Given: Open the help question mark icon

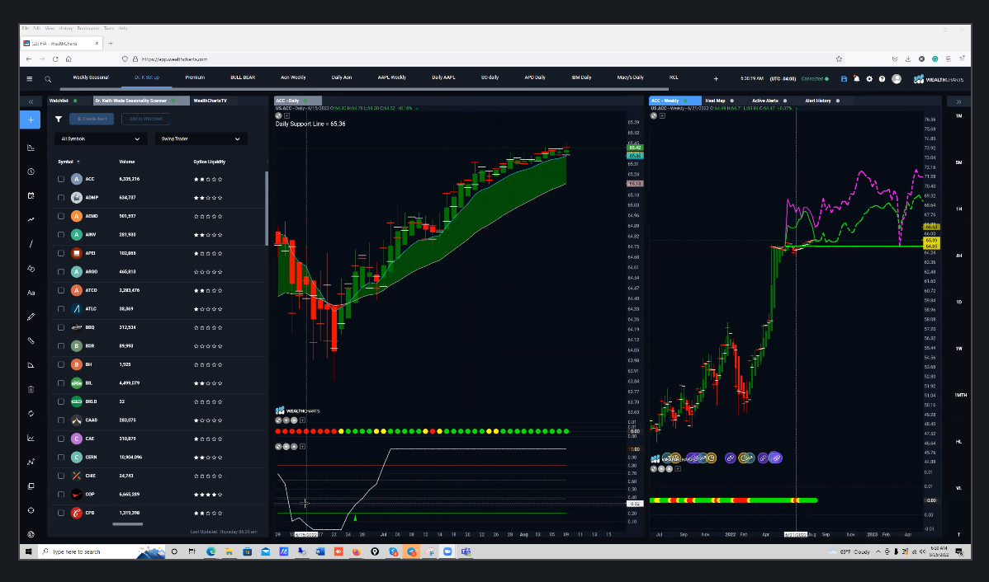Looking at the screenshot, I should click(882, 79).
